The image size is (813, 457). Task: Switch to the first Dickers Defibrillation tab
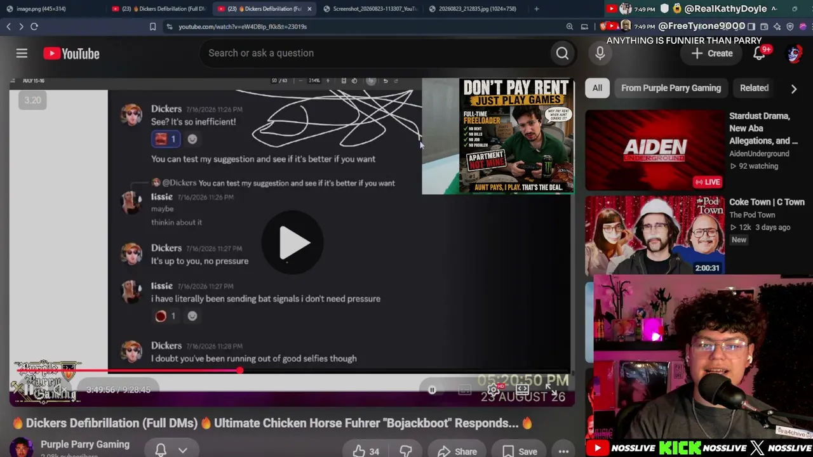pyautogui.click(x=159, y=9)
